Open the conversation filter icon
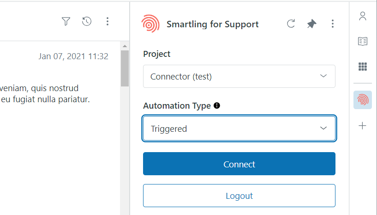The image size is (377, 215). (x=66, y=21)
